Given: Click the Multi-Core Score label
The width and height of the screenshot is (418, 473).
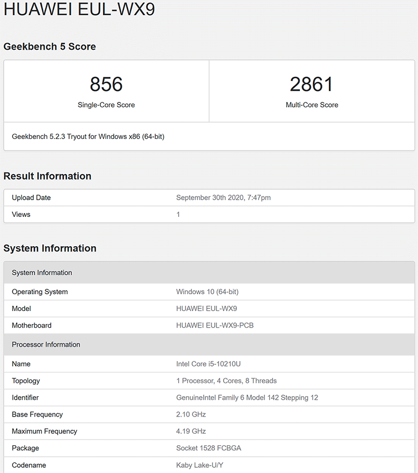Looking at the screenshot, I should tap(312, 105).
